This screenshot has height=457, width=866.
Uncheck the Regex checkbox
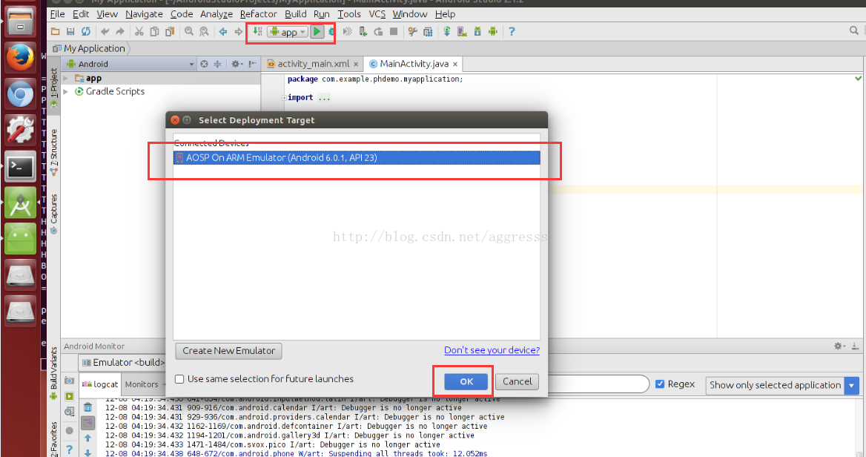pos(660,384)
